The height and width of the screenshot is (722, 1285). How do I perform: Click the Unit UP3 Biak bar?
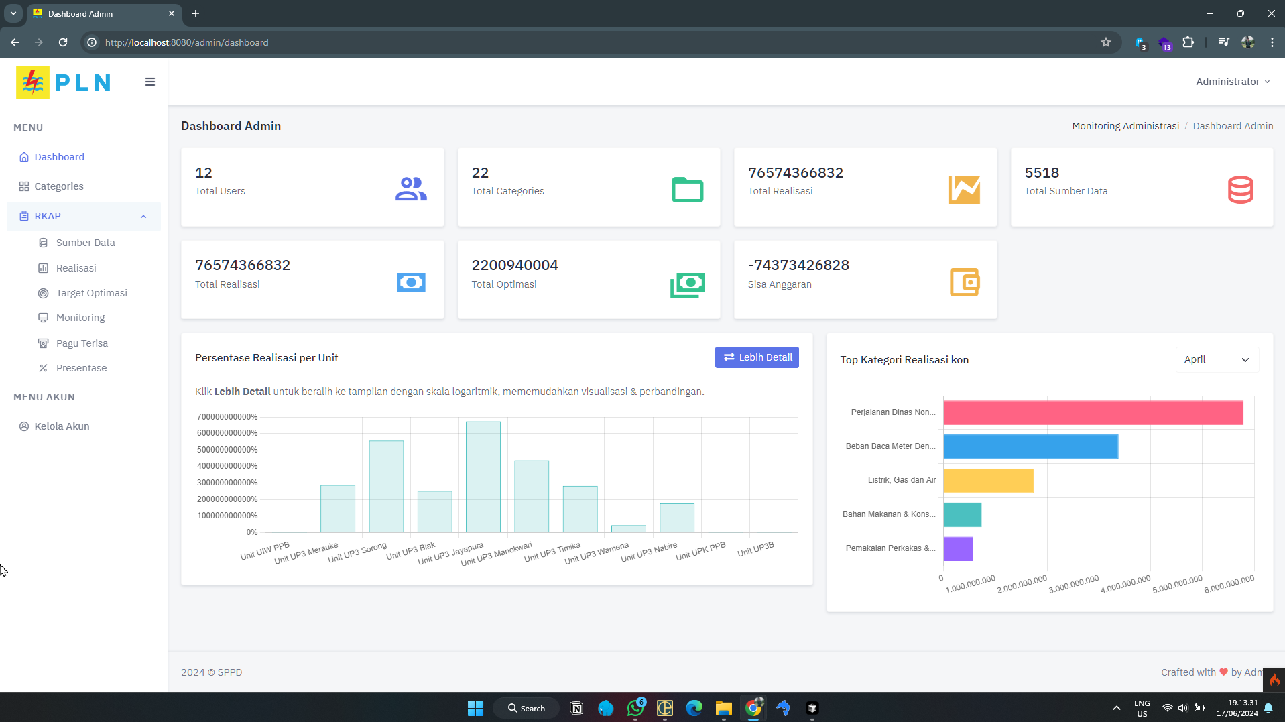pyautogui.click(x=435, y=512)
